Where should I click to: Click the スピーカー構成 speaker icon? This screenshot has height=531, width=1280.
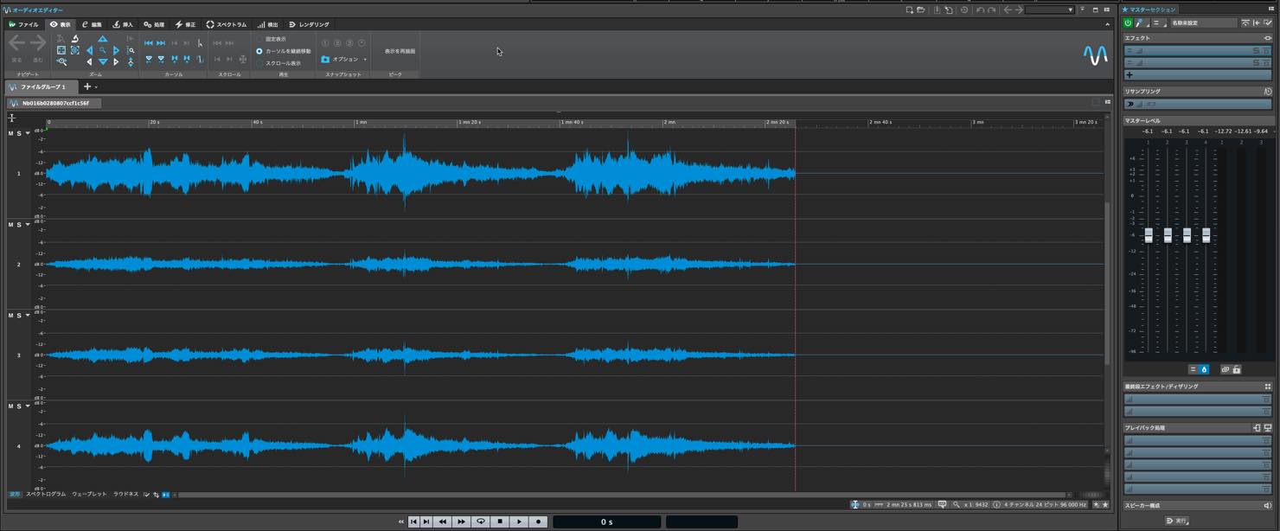[1268, 505]
